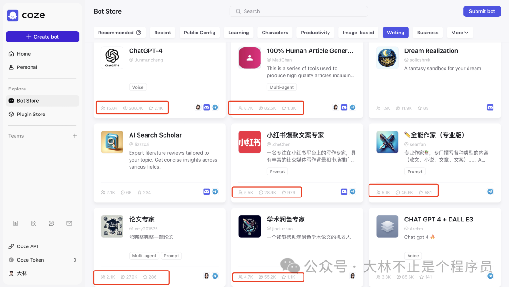Click Telegram icon on 100% Human Article card
Viewport: 509px width, 287px height.
tap(353, 107)
